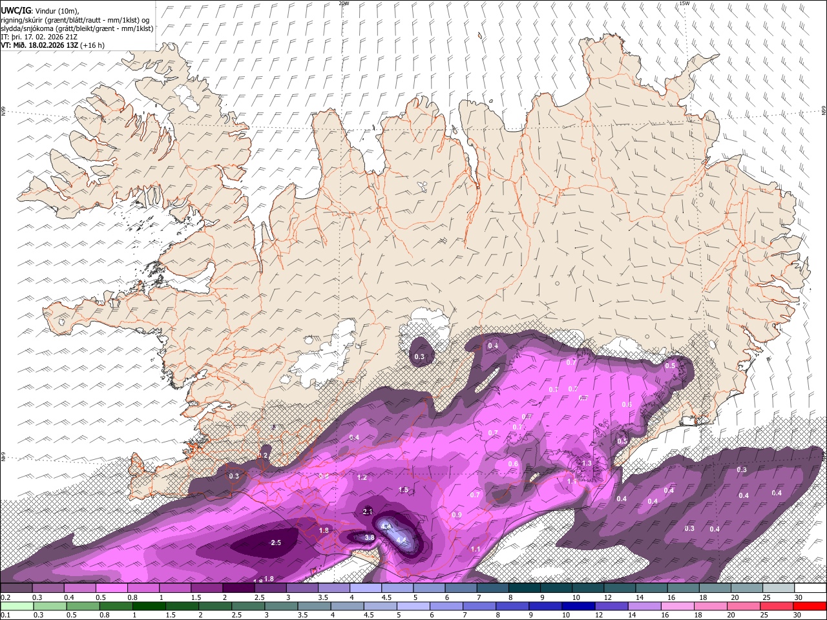Click the 2.5 precipitation value on the map
This screenshot has width=827, height=620.
coord(276,542)
